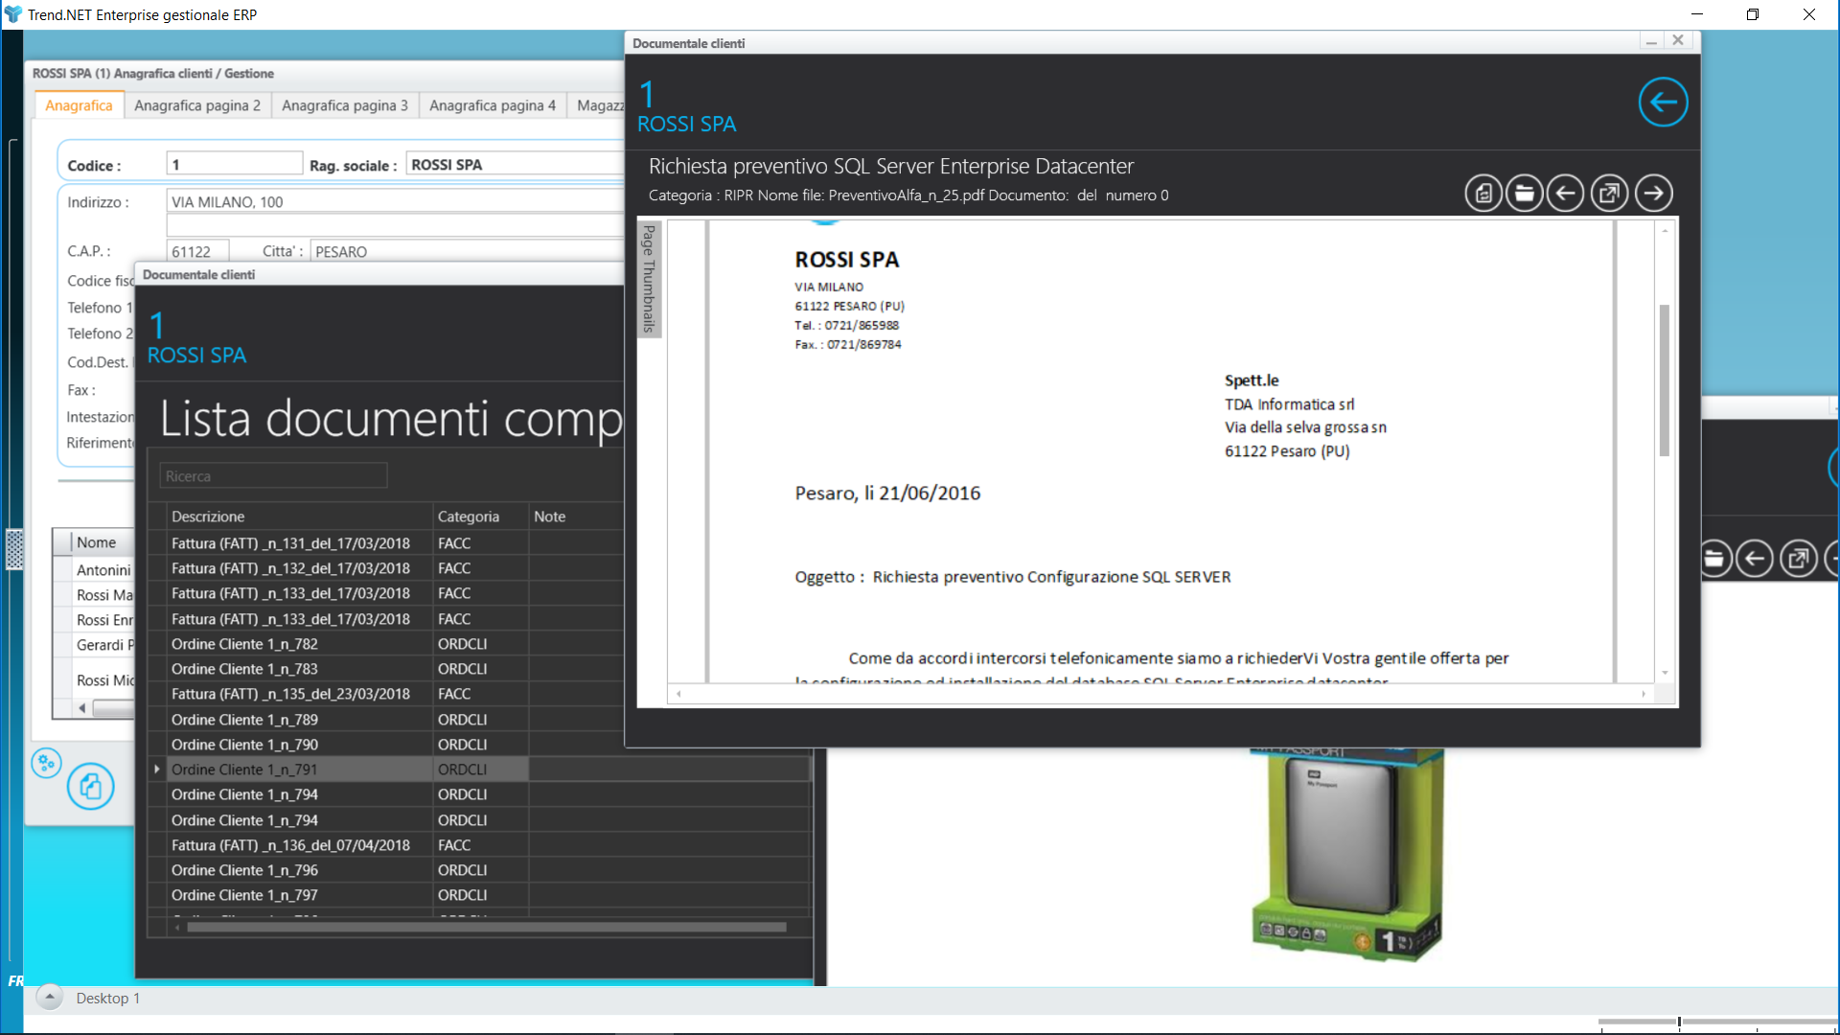1840x1035 pixels.
Task: Open folder icon in document viewer toolbar
Action: point(1524,194)
